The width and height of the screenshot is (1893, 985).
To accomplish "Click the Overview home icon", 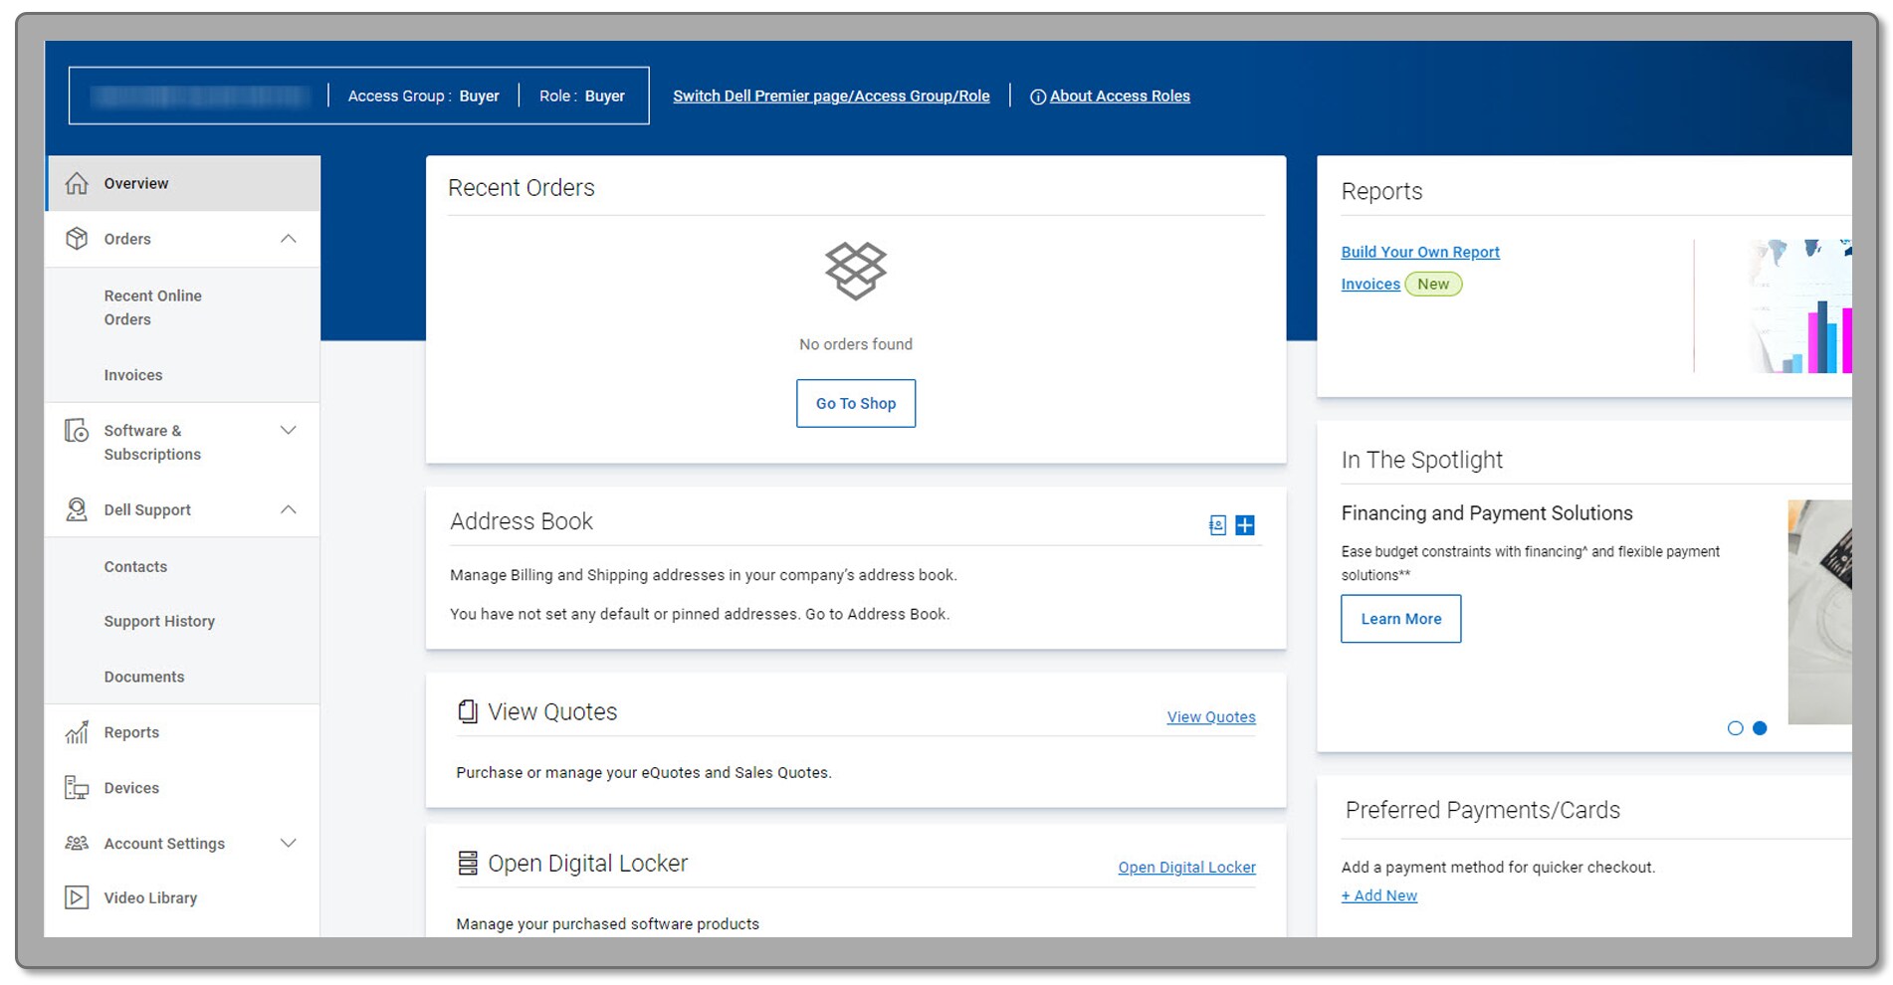I will [77, 183].
